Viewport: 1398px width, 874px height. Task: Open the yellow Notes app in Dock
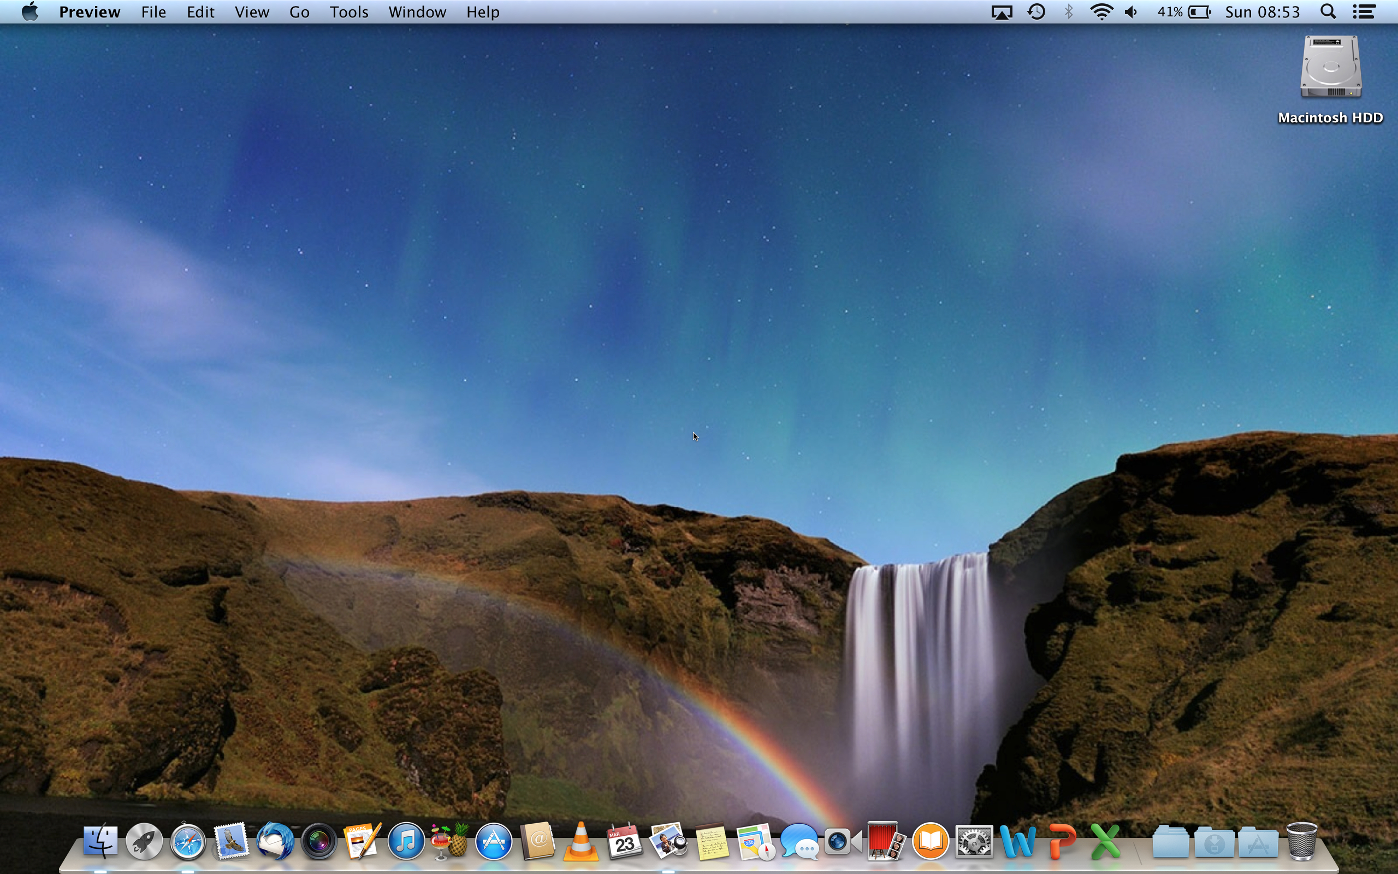[x=712, y=841]
